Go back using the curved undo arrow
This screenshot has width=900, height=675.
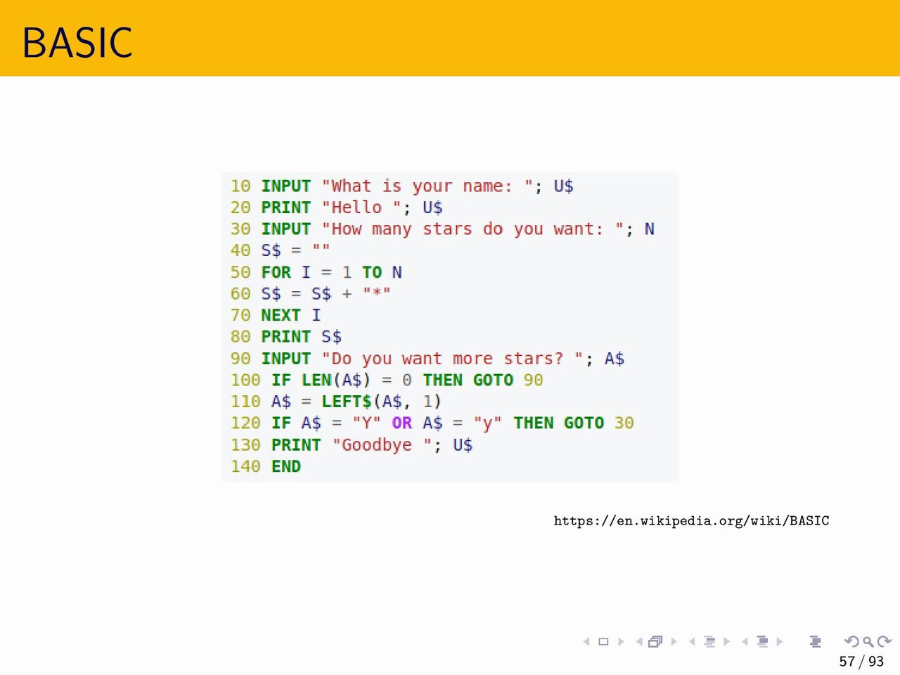click(x=851, y=641)
